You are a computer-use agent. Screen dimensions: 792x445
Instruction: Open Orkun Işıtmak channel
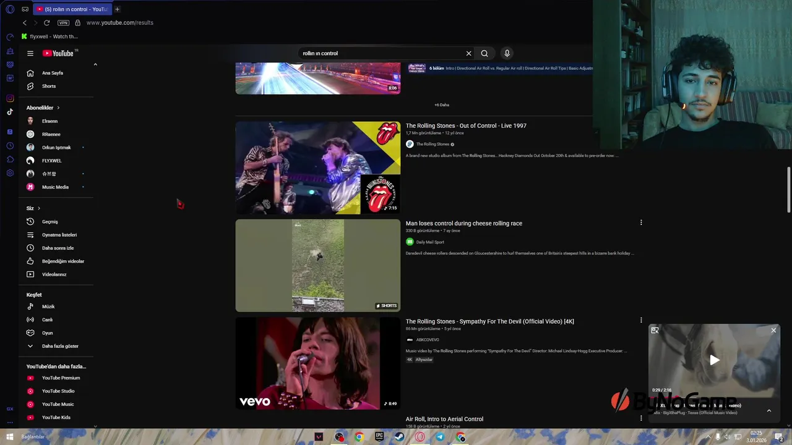(56, 147)
